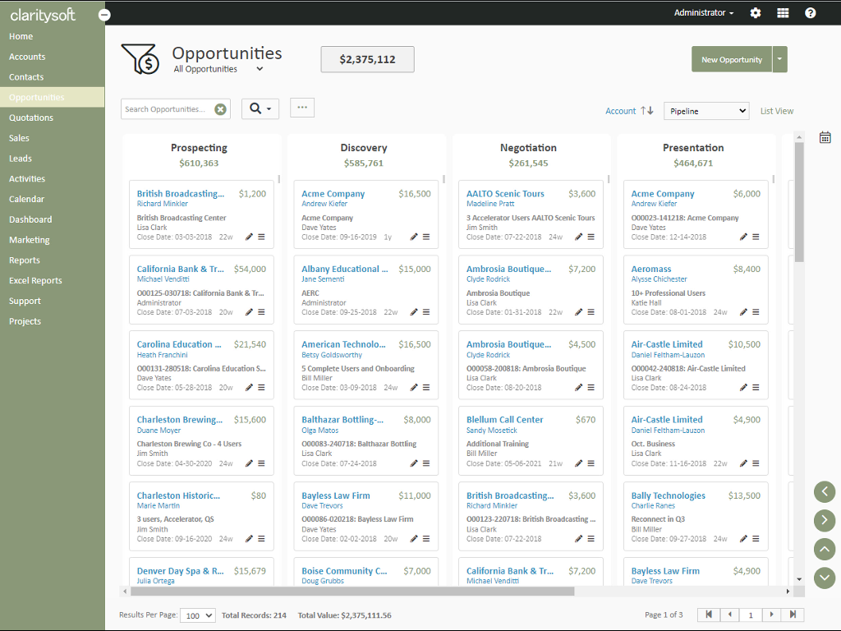The image size is (841, 631).
Task: Open menu for Balthazar Bottling card
Action: tap(426, 463)
